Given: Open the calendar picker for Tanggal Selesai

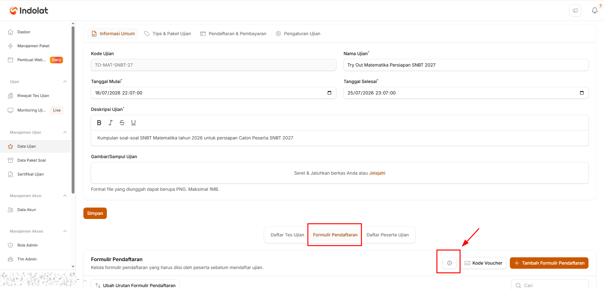Looking at the screenshot, I should click(x=582, y=93).
